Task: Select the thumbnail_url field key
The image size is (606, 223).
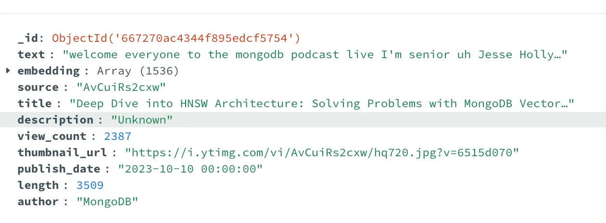Action: coord(63,152)
